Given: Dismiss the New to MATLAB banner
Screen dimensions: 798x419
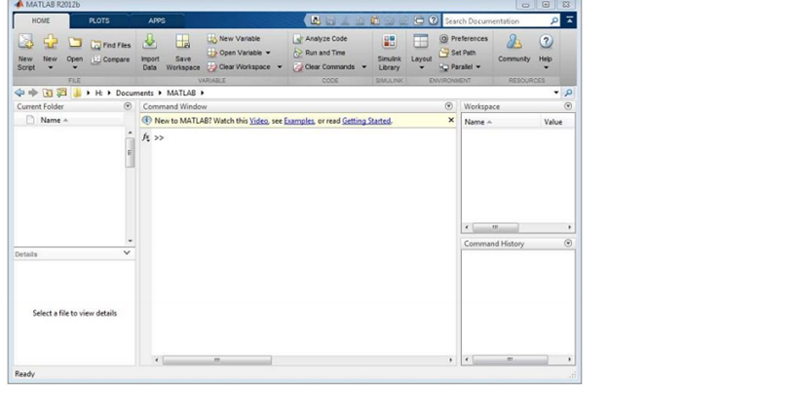Looking at the screenshot, I should point(451,120).
